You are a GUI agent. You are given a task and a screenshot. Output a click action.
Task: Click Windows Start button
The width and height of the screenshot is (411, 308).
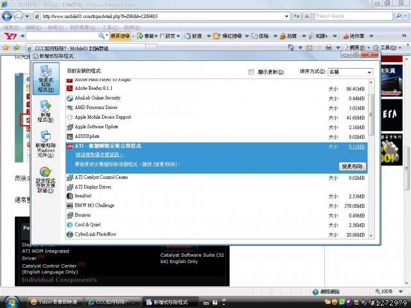11,302
